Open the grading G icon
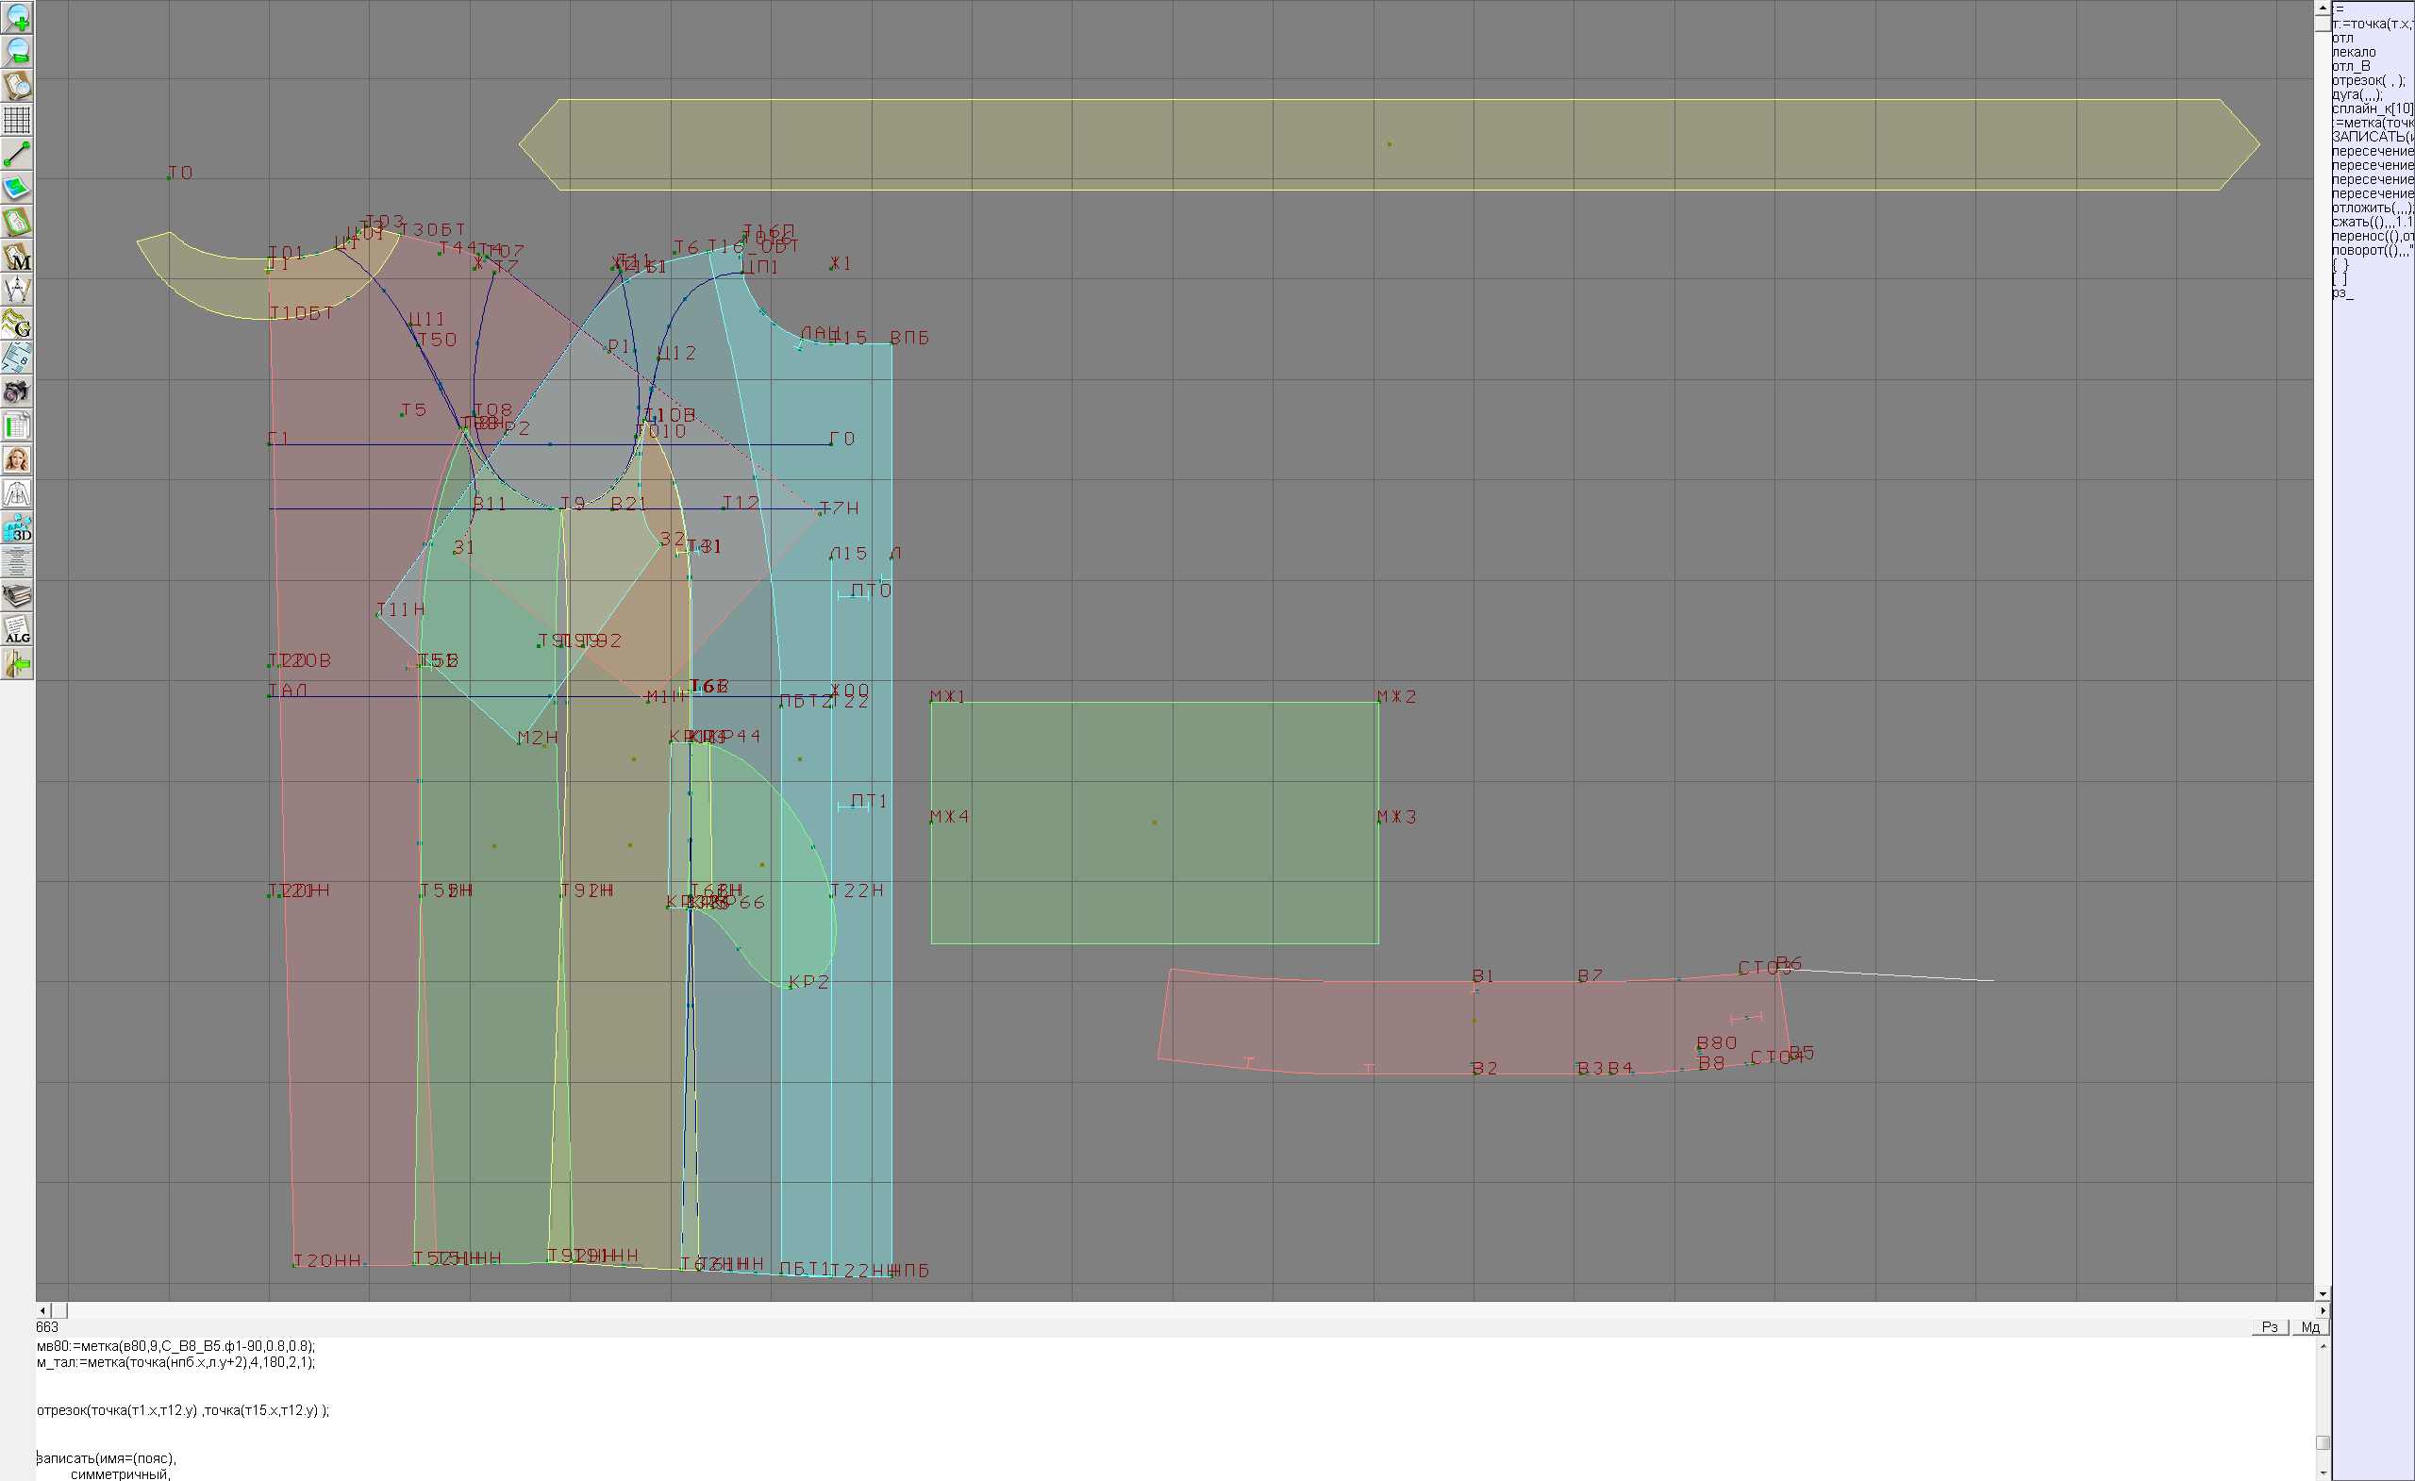The height and width of the screenshot is (1481, 2415). pos(17,324)
